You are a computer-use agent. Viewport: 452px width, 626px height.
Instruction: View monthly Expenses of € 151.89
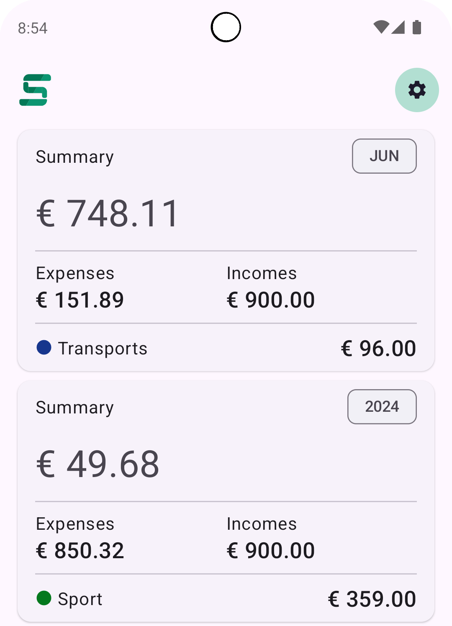[80, 300]
